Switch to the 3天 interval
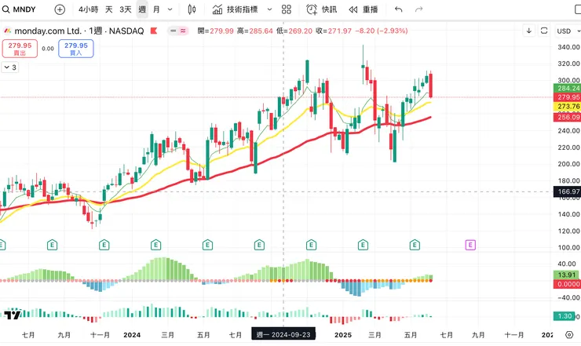 (126, 9)
